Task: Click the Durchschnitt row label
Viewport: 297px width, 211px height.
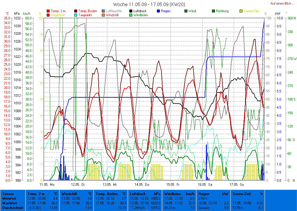Action: pyautogui.click(x=12, y=208)
